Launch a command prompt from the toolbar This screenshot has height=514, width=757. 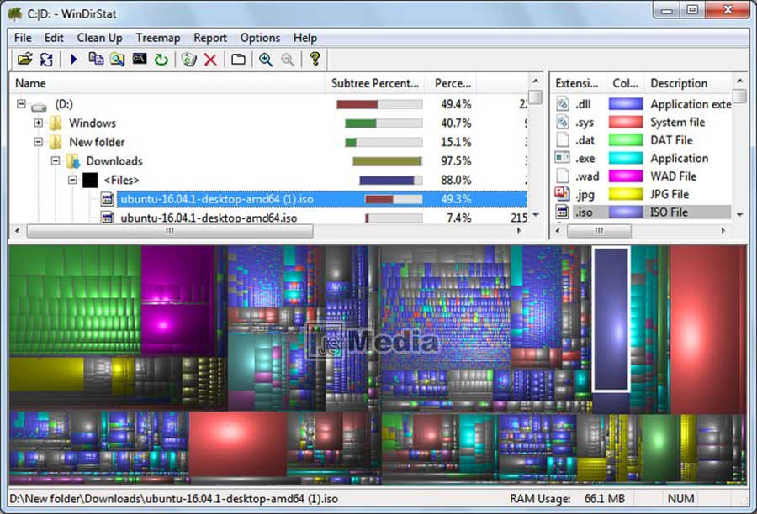pos(140,60)
